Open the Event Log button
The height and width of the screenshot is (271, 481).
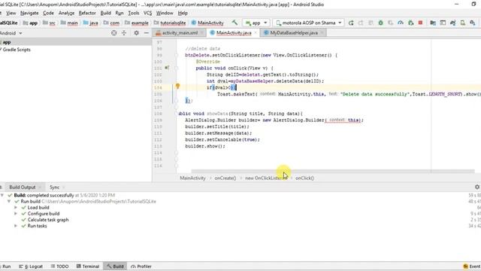471,266
